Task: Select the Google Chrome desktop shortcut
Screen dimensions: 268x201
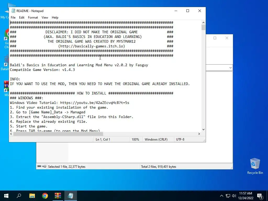Action: 7,38
